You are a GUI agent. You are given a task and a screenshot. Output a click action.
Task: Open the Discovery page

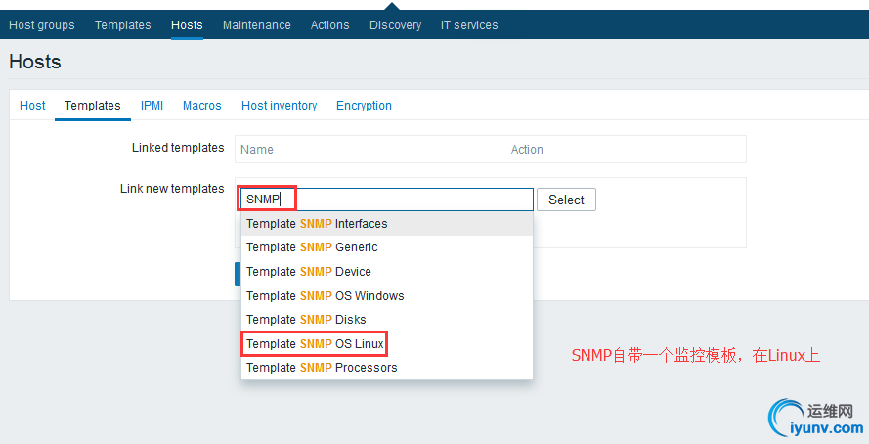click(x=395, y=25)
